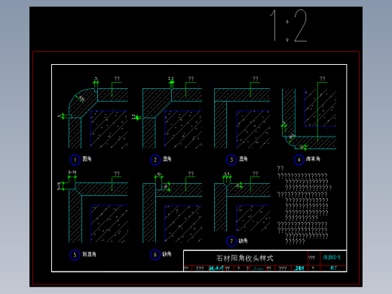This screenshot has width=392, height=294.
Task: Click the blue circle numbered 1
Action: 75,160
